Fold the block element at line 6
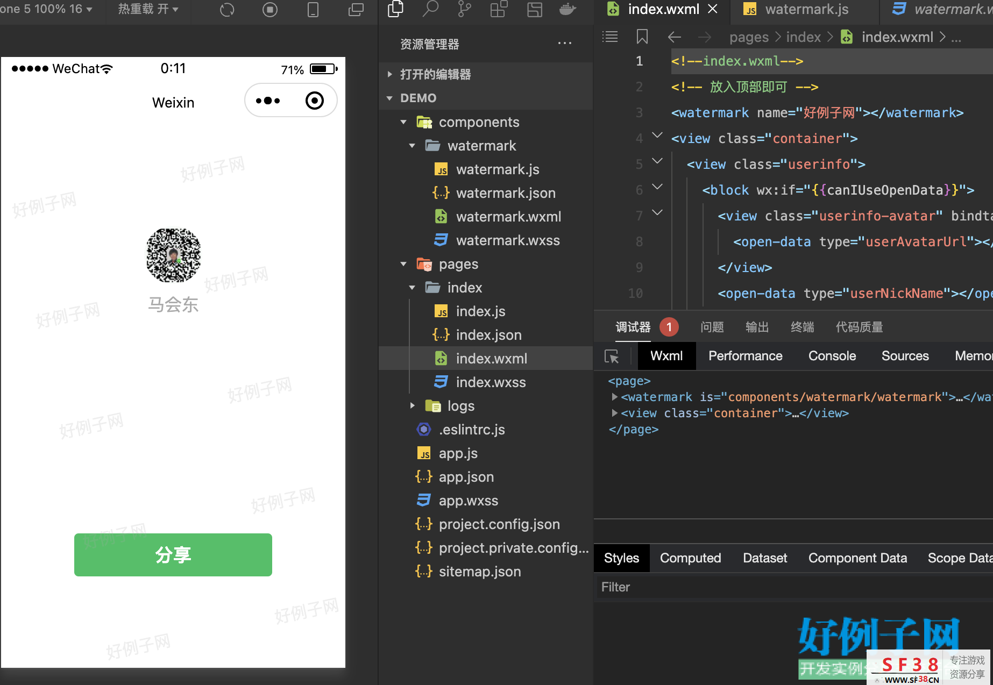 (657, 187)
